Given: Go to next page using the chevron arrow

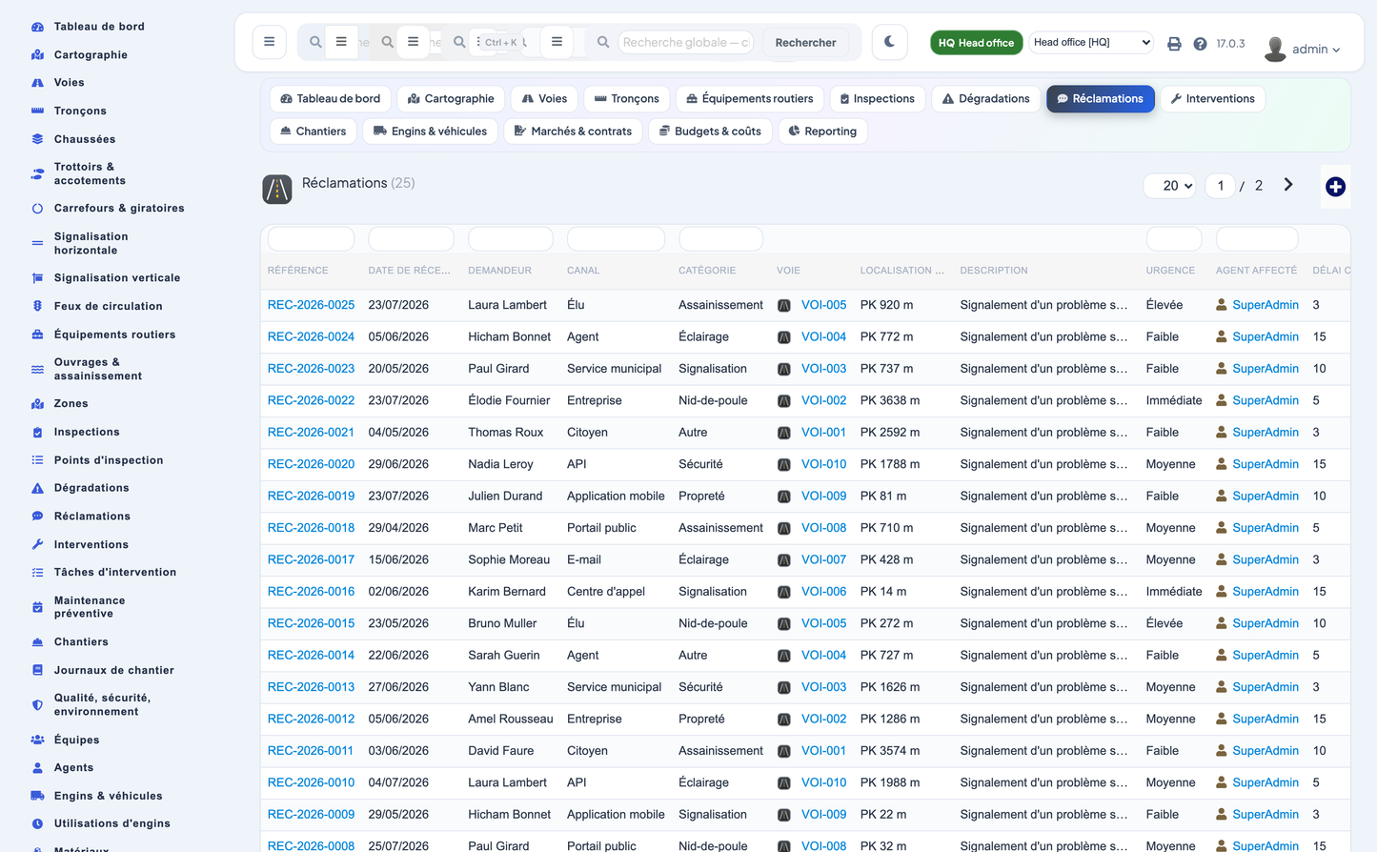Looking at the screenshot, I should click(1288, 185).
